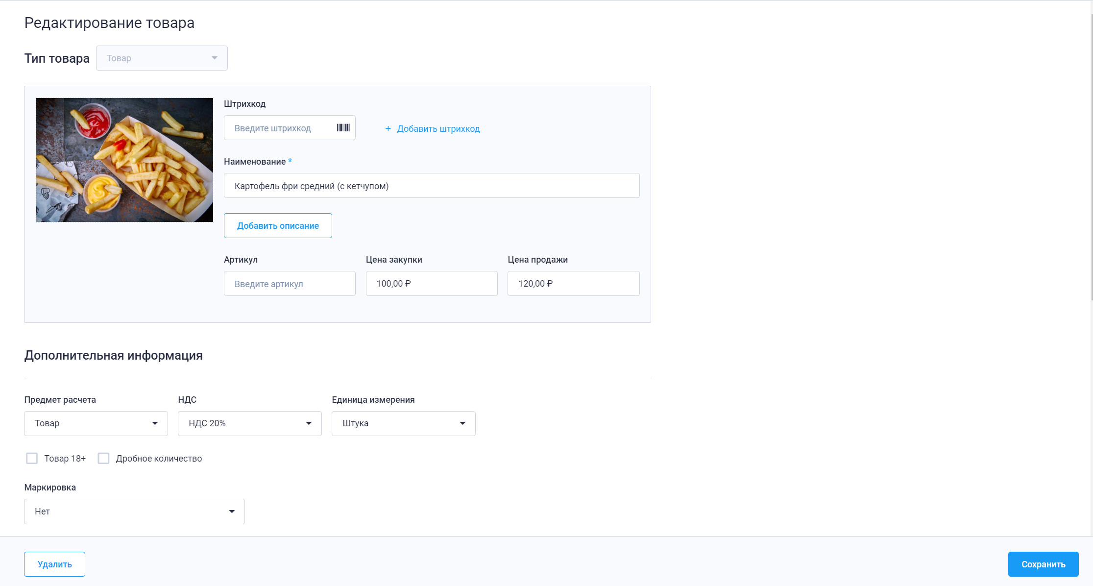
Task: Expand the Единица измерения Штука dropdown
Action: click(403, 423)
